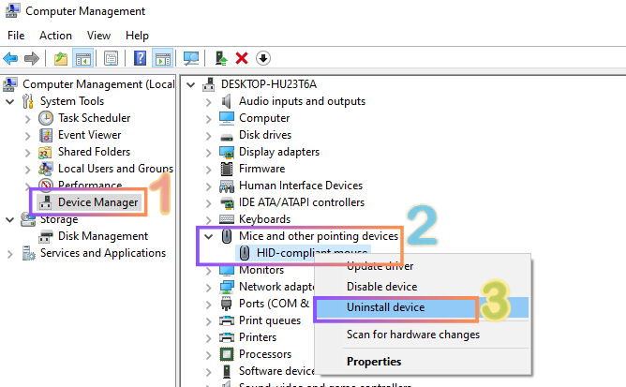Click the scan for hardware changes monitor icon

tap(191, 58)
